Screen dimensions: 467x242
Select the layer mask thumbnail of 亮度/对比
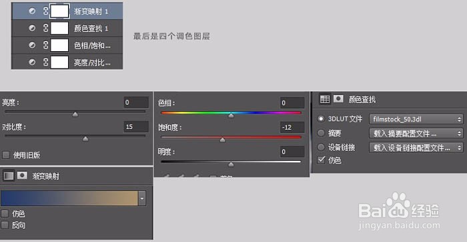click(x=59, y=62)
